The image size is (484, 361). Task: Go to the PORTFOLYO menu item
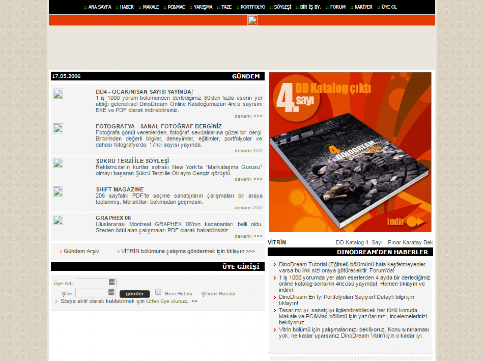[253, 7]
